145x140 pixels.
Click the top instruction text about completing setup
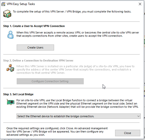tap(72, 11)
